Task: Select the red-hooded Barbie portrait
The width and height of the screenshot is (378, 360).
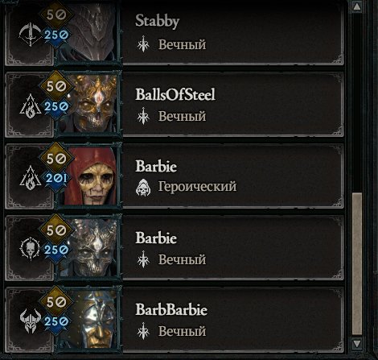Action: (x=90, y=176)
